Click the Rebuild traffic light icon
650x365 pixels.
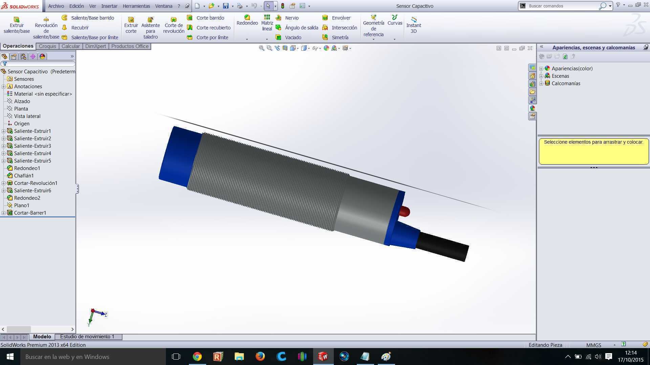point(283,6)
